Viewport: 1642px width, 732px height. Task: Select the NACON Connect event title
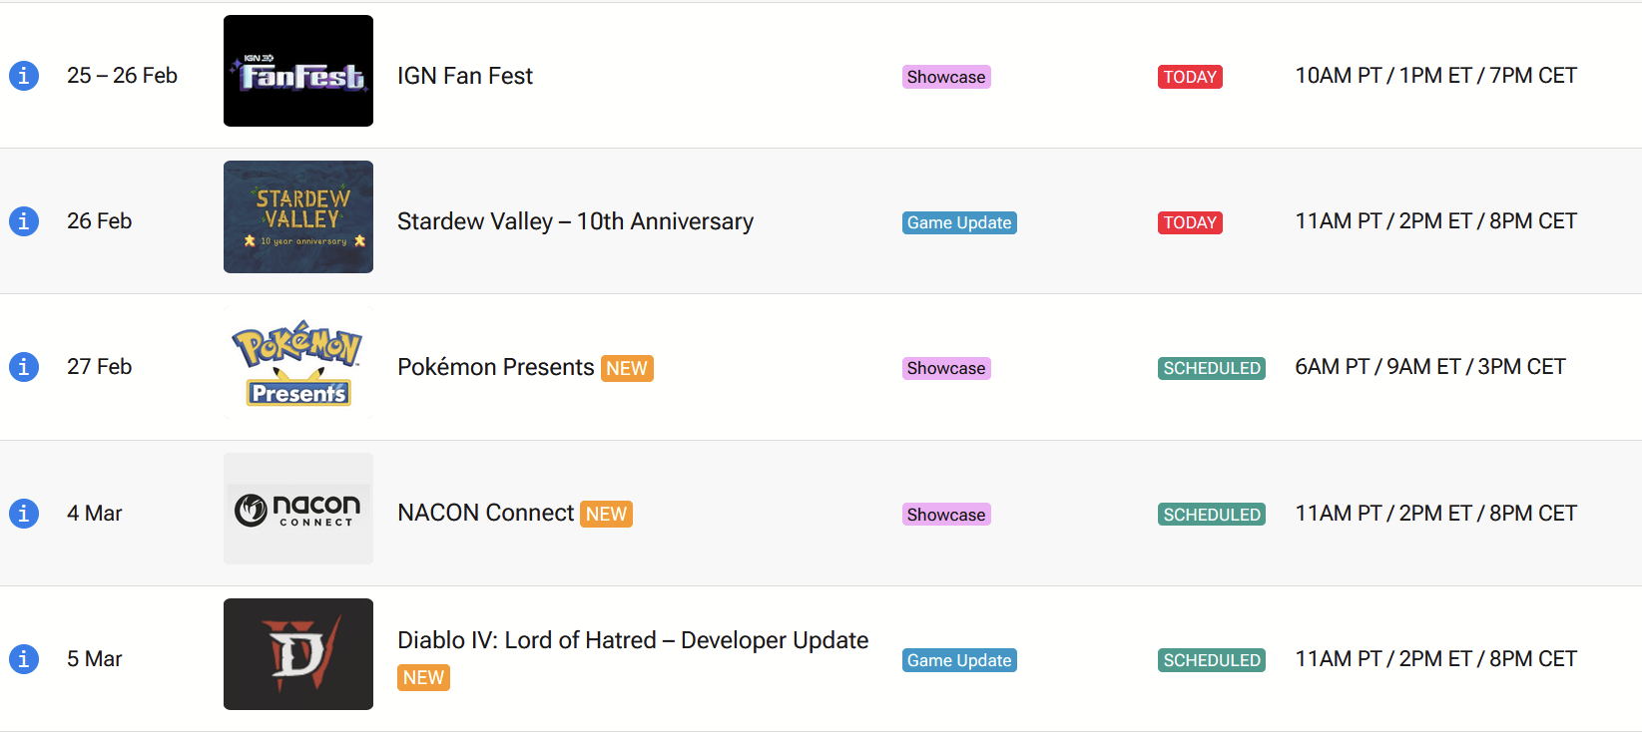coord(485,513)
